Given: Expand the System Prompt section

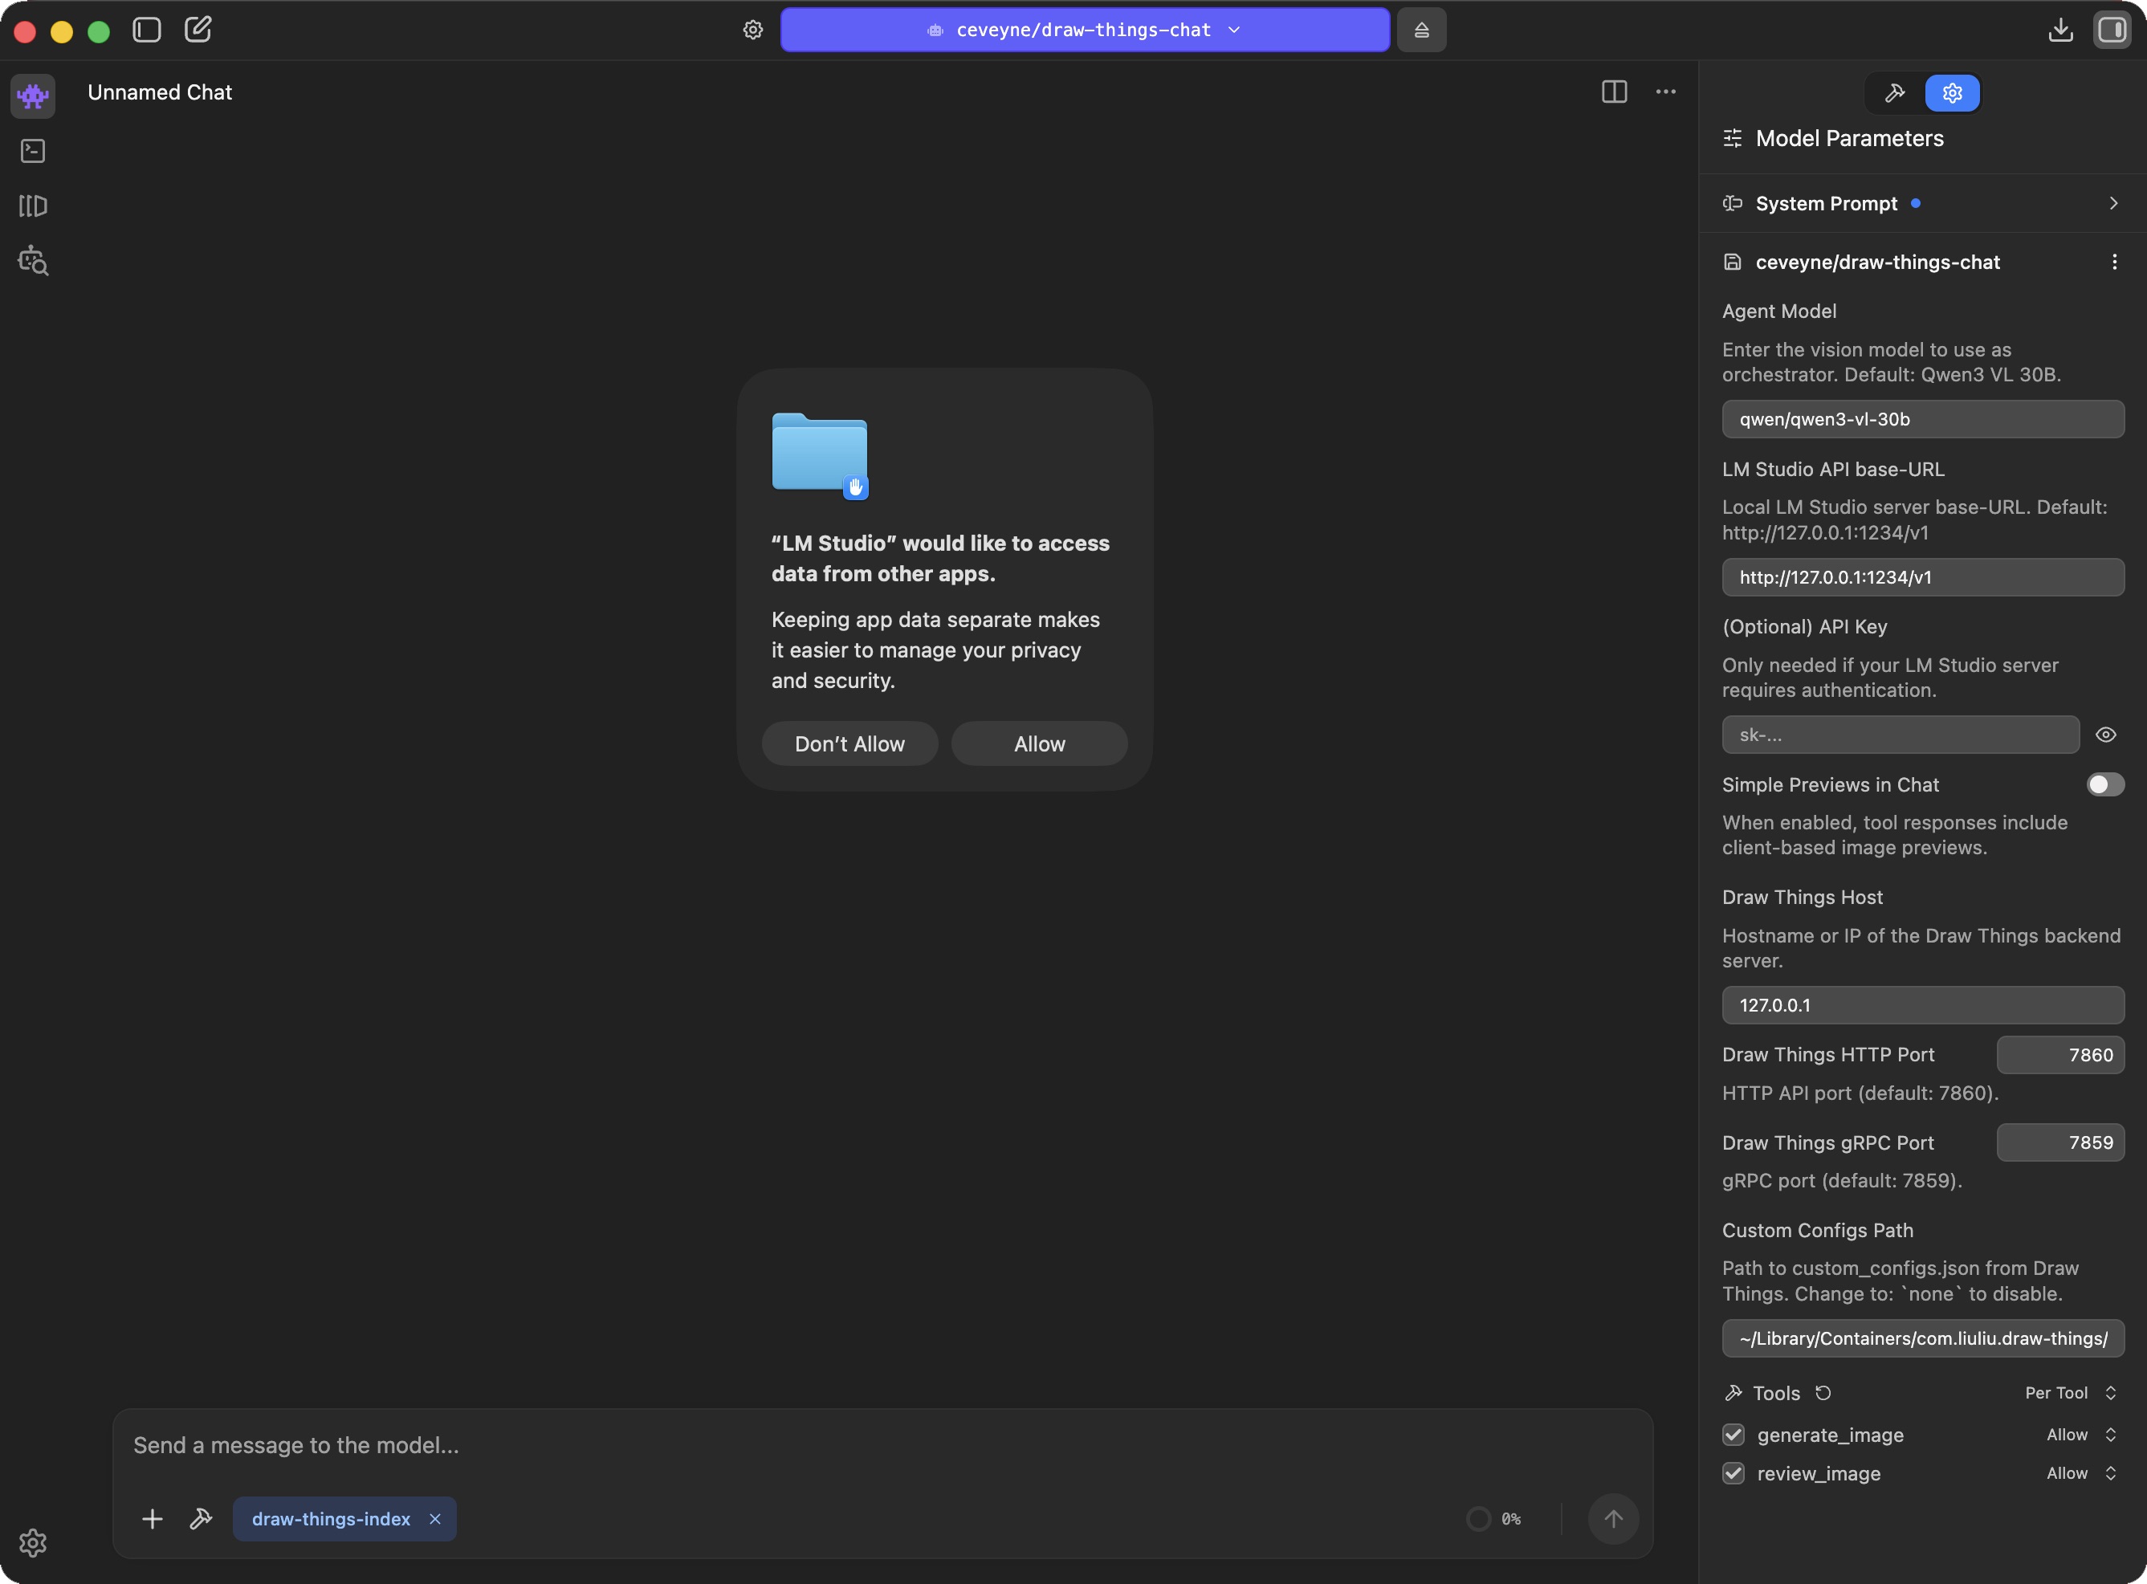Looking at the screenshot, I should [2112, 203].
